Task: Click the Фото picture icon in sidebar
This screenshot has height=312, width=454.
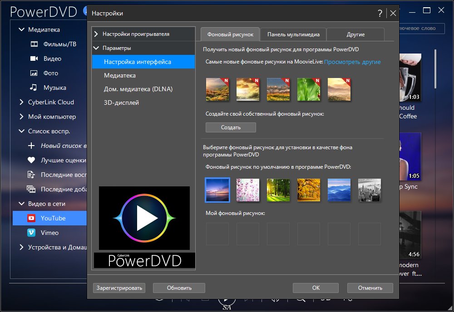Action: pyautogui.click(x=34, y=73)
